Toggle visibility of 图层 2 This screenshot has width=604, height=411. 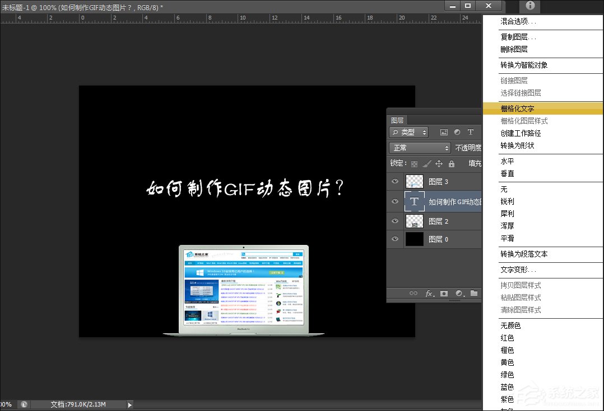coord(395,221)
